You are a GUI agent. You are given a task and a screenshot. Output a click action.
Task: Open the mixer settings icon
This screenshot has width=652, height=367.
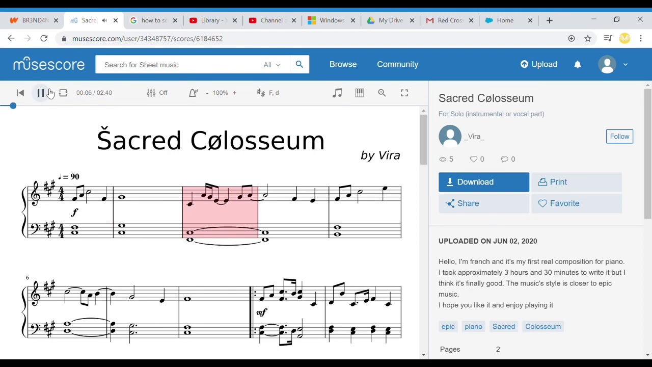tap(151, 93)
